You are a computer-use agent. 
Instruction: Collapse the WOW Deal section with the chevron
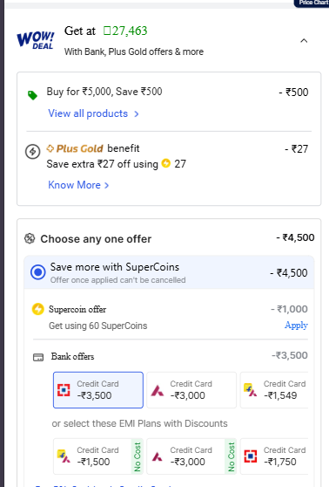304,41
